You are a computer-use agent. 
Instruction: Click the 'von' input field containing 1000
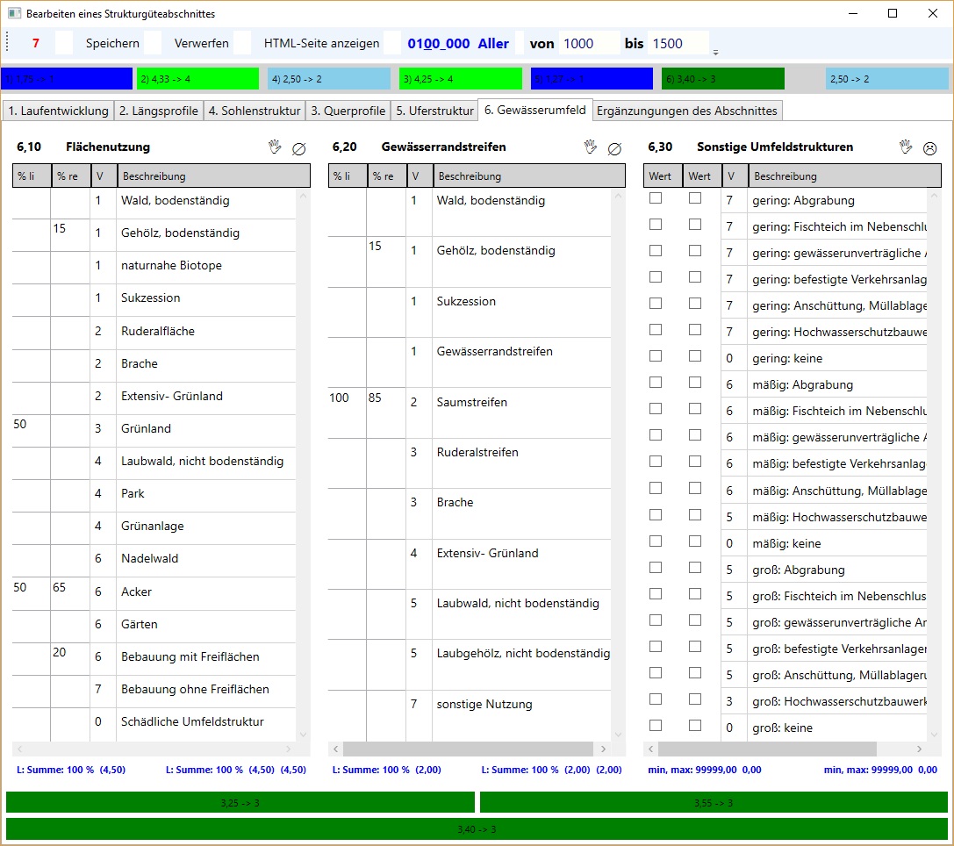coord(589,43)
